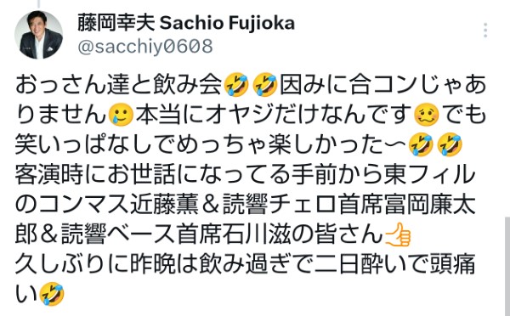Screen dimensions: 510x316
Task: Open the @sacchiy0608 handle link
Action: [145, 46]
